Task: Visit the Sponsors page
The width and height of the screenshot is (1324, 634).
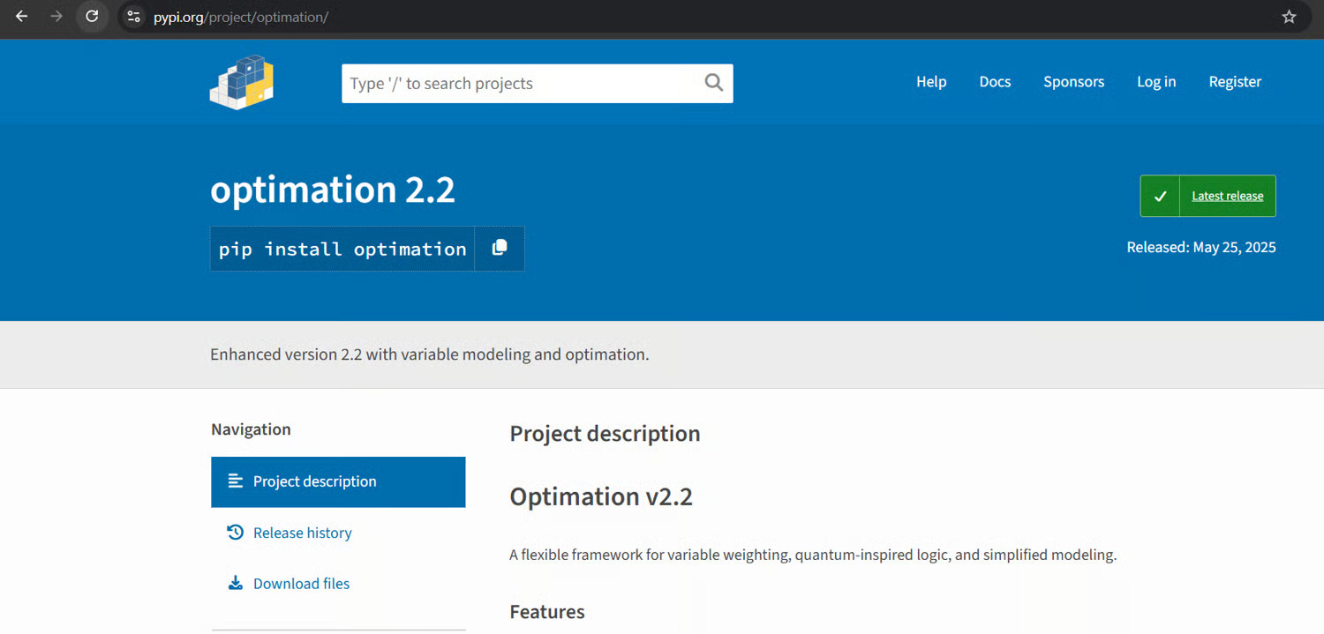Action: [1073, 81]
